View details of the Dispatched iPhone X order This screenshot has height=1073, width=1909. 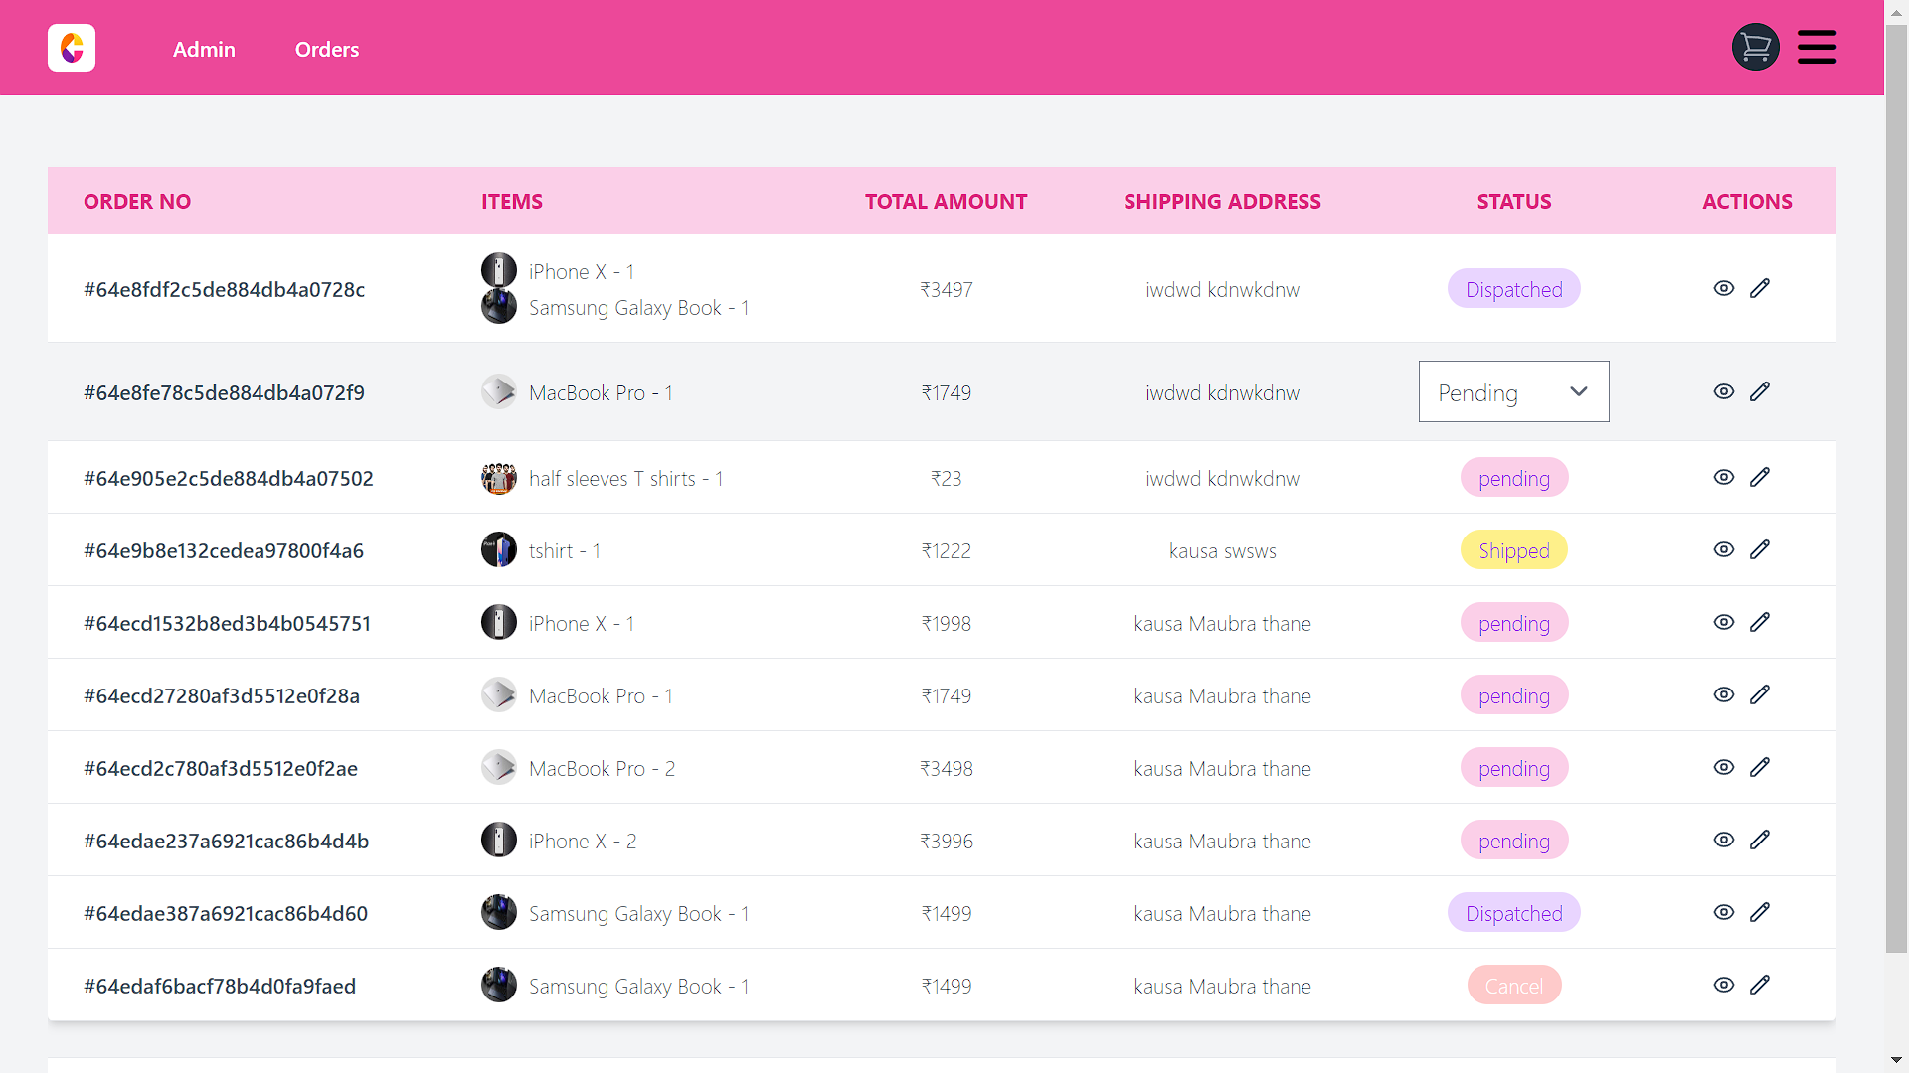pos(1723,288)
